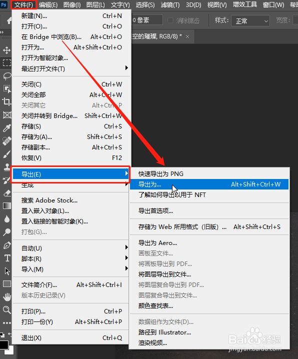
Task: Open the 选择(S) menu
Action: click(x=145, y=4)
